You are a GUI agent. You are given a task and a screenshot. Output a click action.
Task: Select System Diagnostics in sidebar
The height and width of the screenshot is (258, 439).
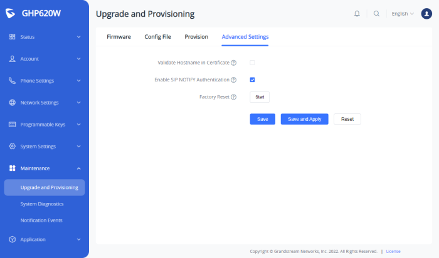[42, 204]
